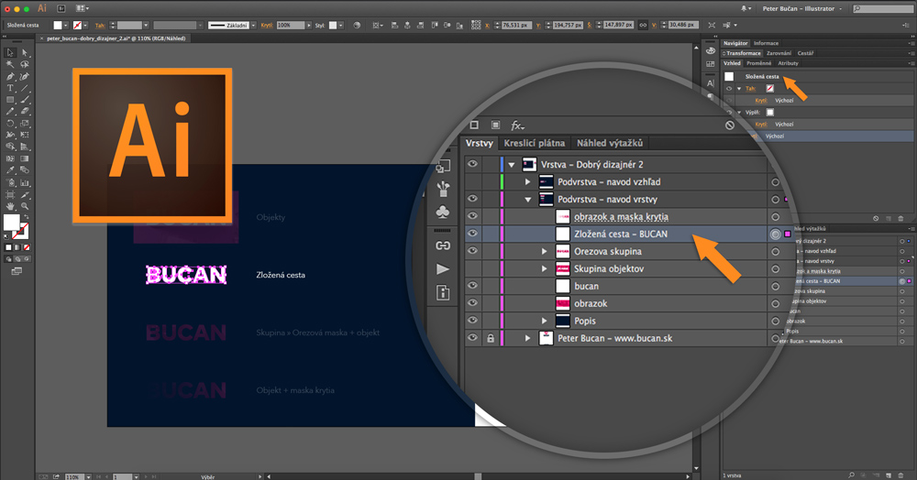This screenshot has width=917, height=480.
Task: Click the Change Screen Mode icon
Action: (17, 271)
